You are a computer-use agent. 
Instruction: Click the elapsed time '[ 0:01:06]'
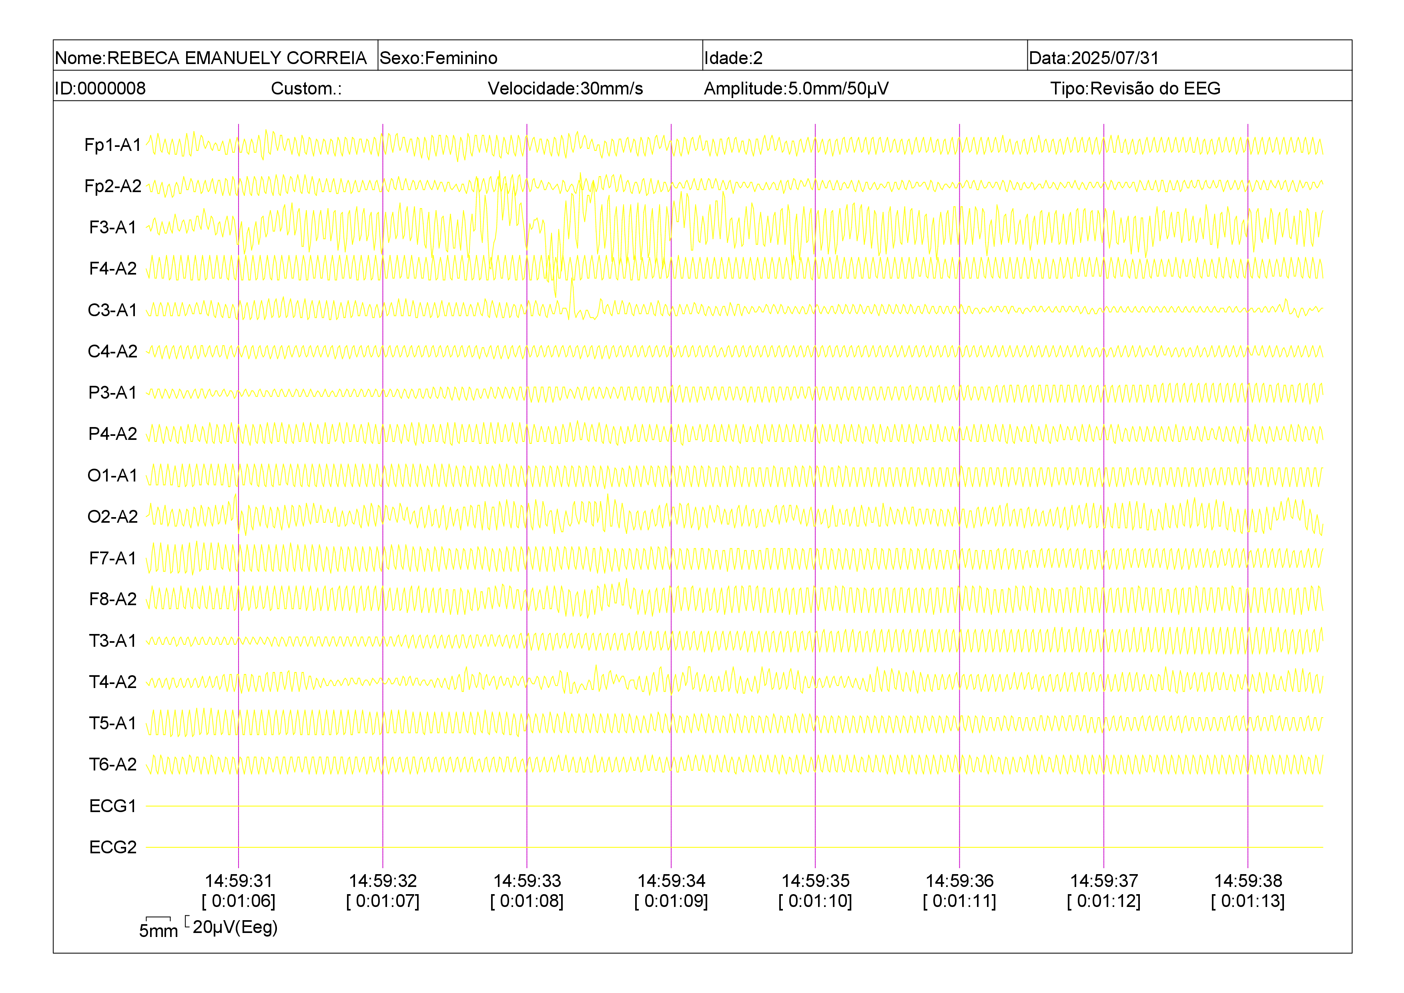(x=239, y=901)
